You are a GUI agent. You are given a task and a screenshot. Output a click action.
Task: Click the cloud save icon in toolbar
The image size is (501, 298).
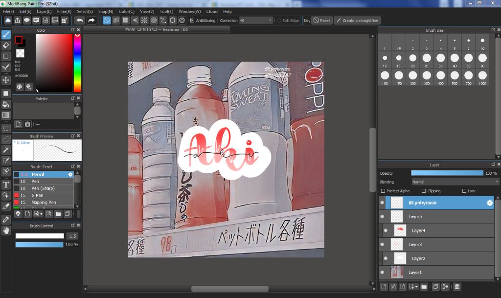pos(8,21)
